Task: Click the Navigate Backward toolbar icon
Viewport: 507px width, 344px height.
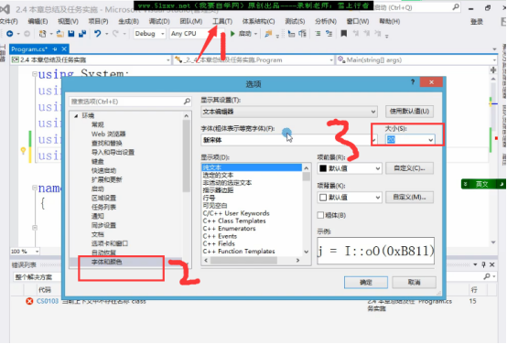Action: point(10,34)
